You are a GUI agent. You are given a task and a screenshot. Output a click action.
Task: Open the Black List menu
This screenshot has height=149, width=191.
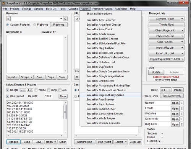[x=51, y=9]
